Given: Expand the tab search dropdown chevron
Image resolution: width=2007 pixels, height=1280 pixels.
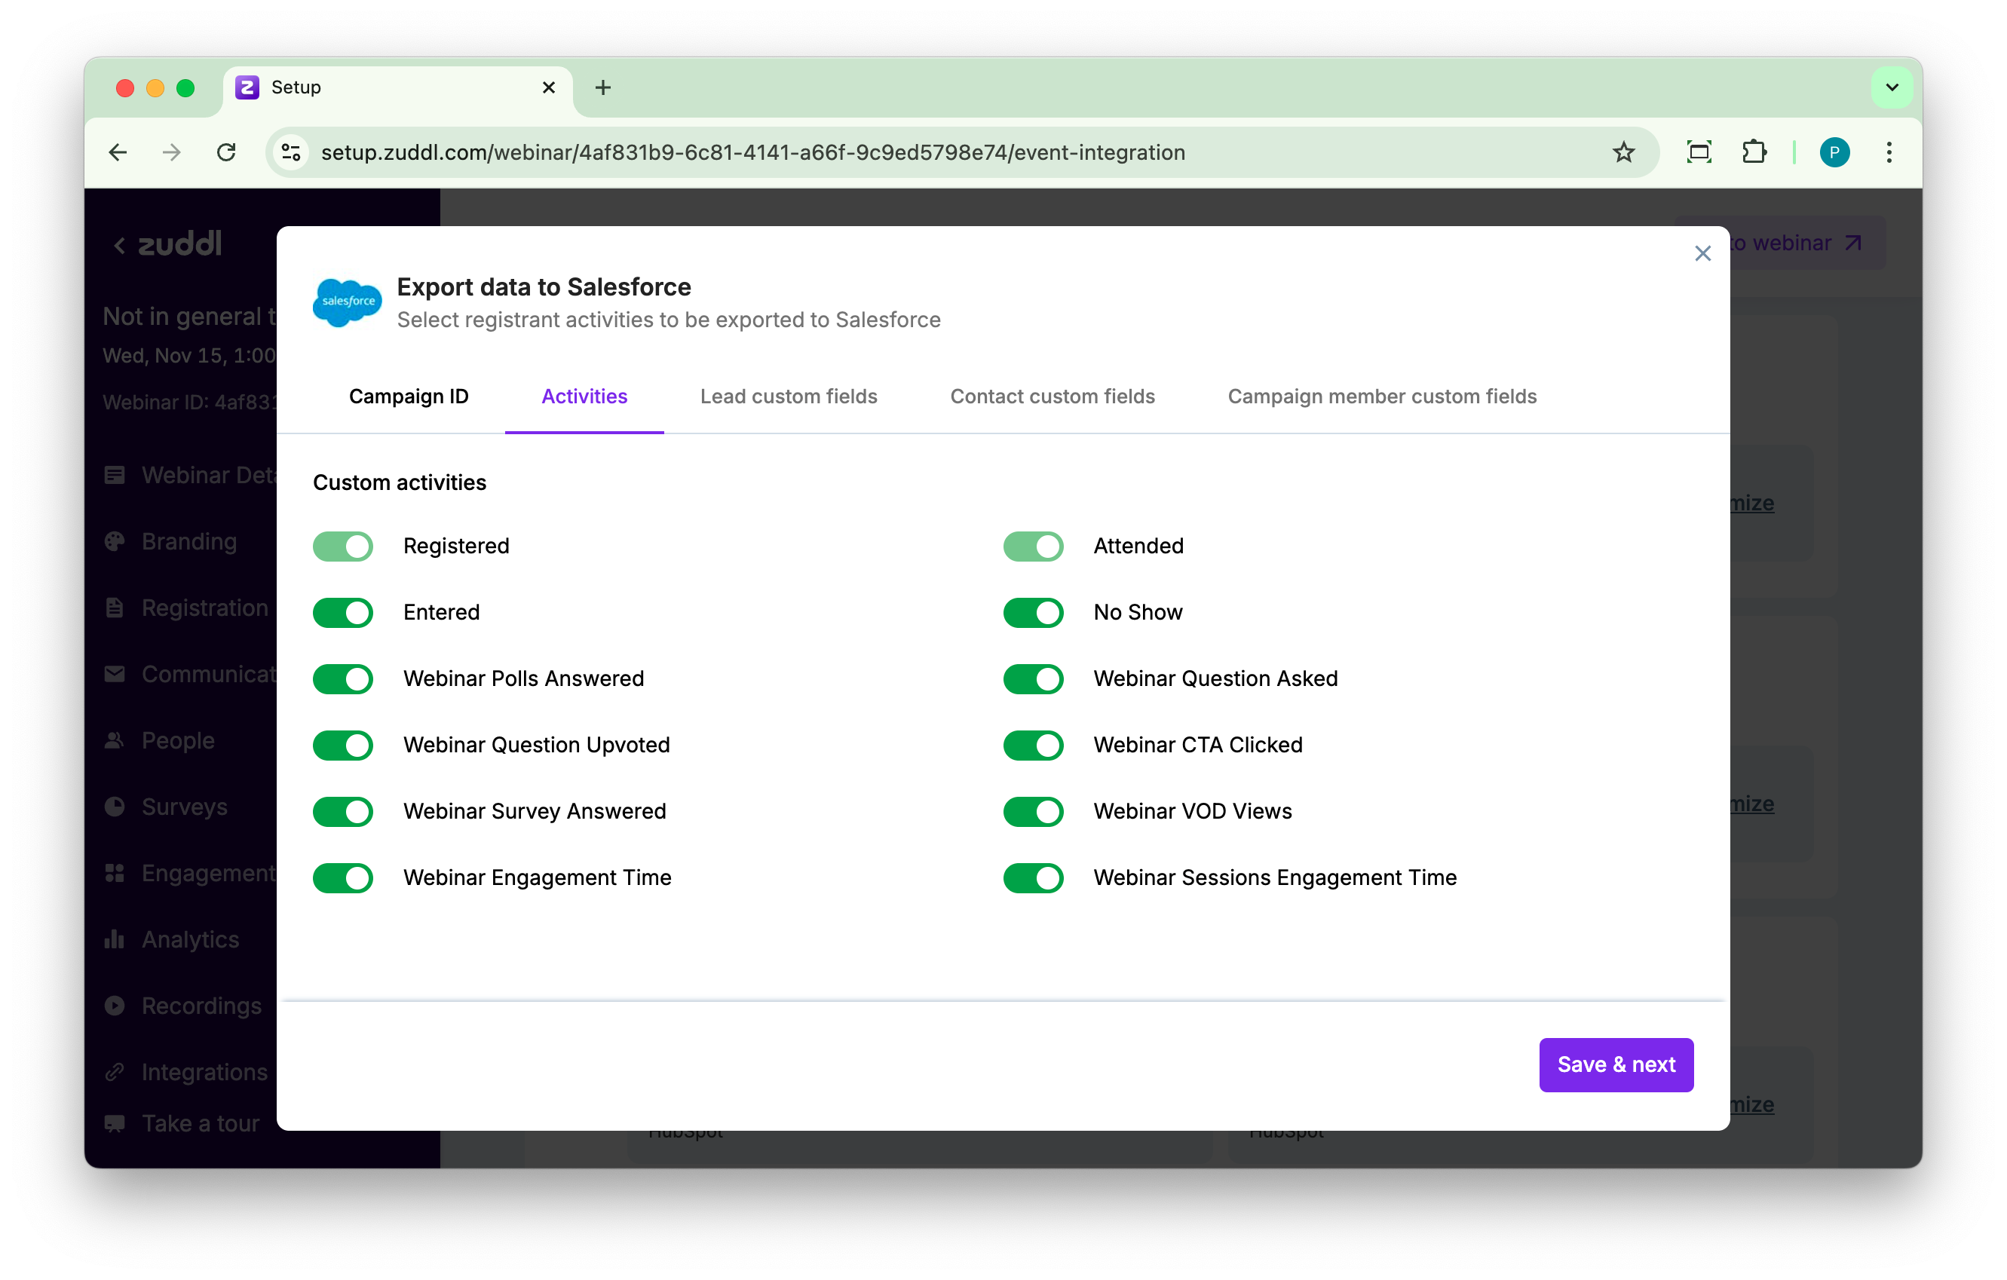Looking at the screenshot, I should [x=1891, y=87].
